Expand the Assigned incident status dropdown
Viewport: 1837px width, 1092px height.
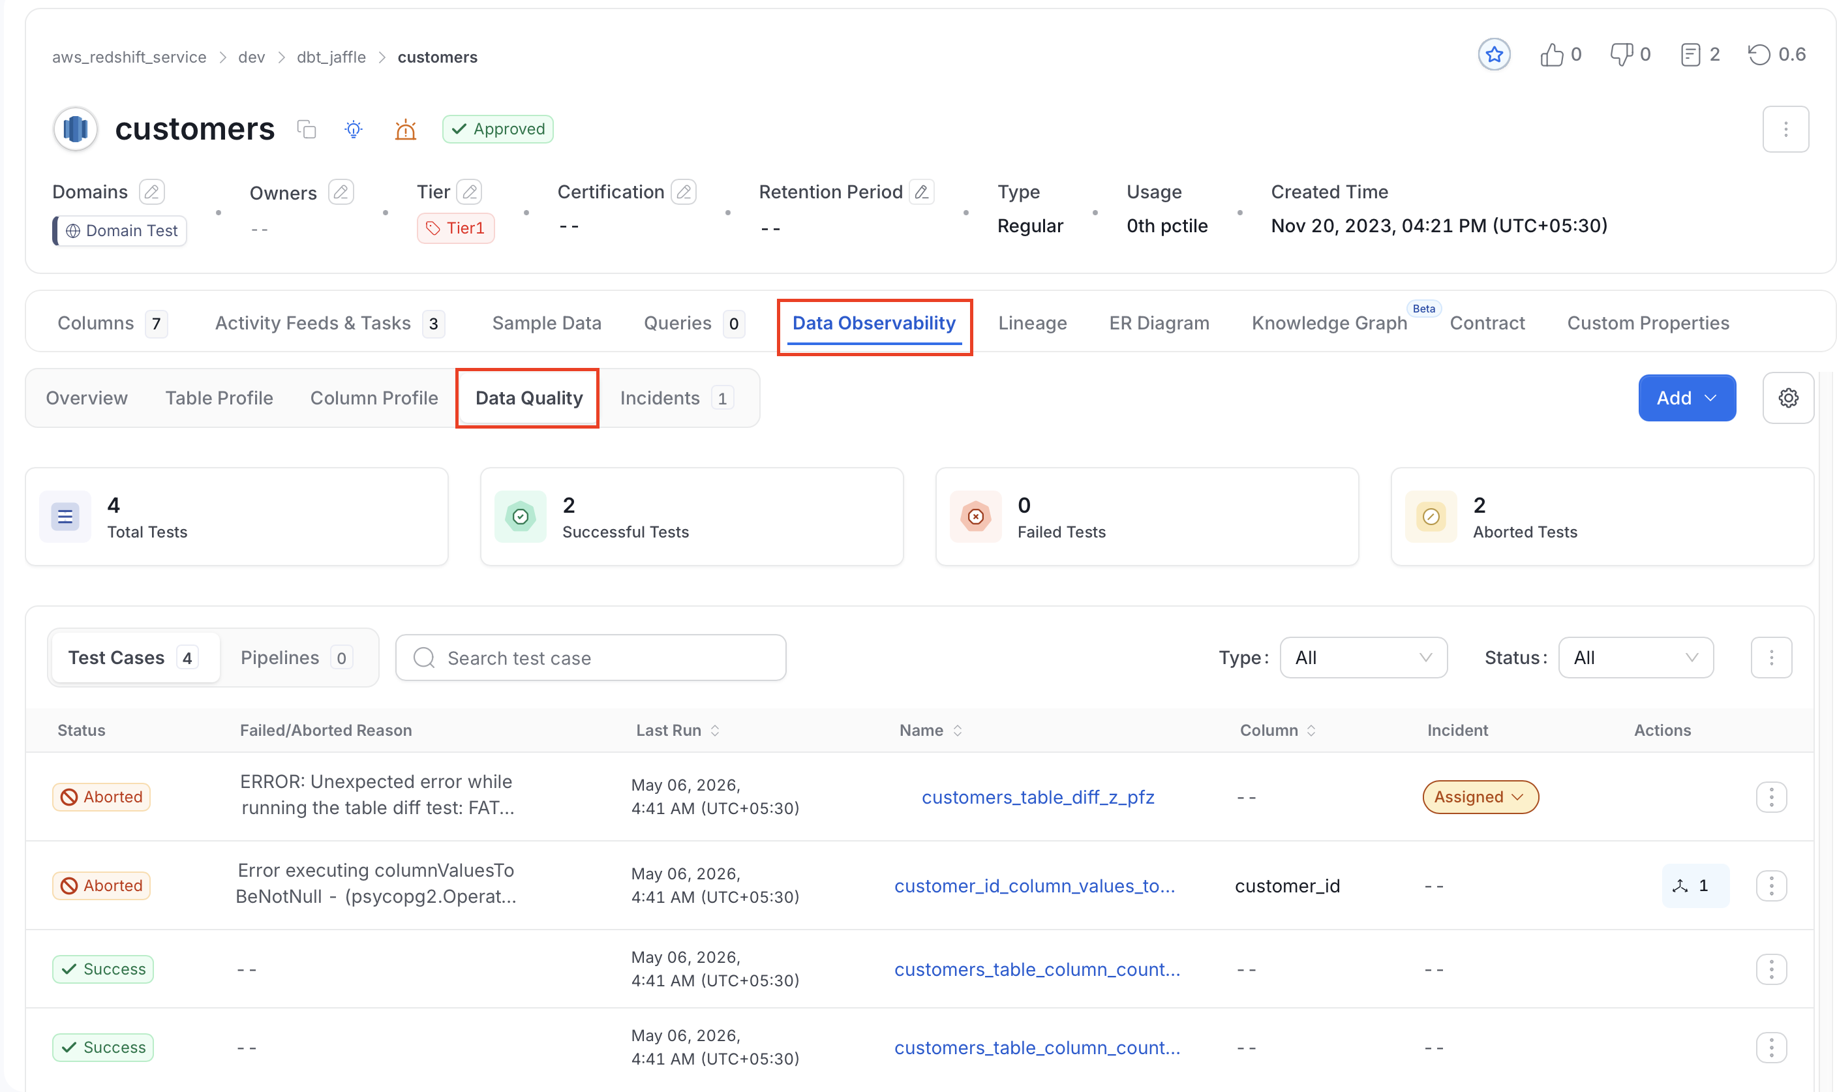(x=1480, y=797)
